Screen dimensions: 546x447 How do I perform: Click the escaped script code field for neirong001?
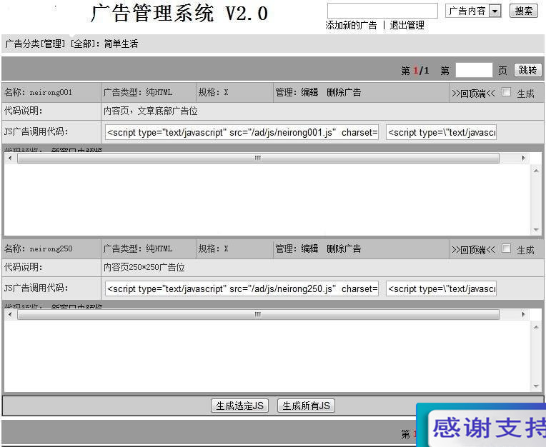tap(441, 133)
